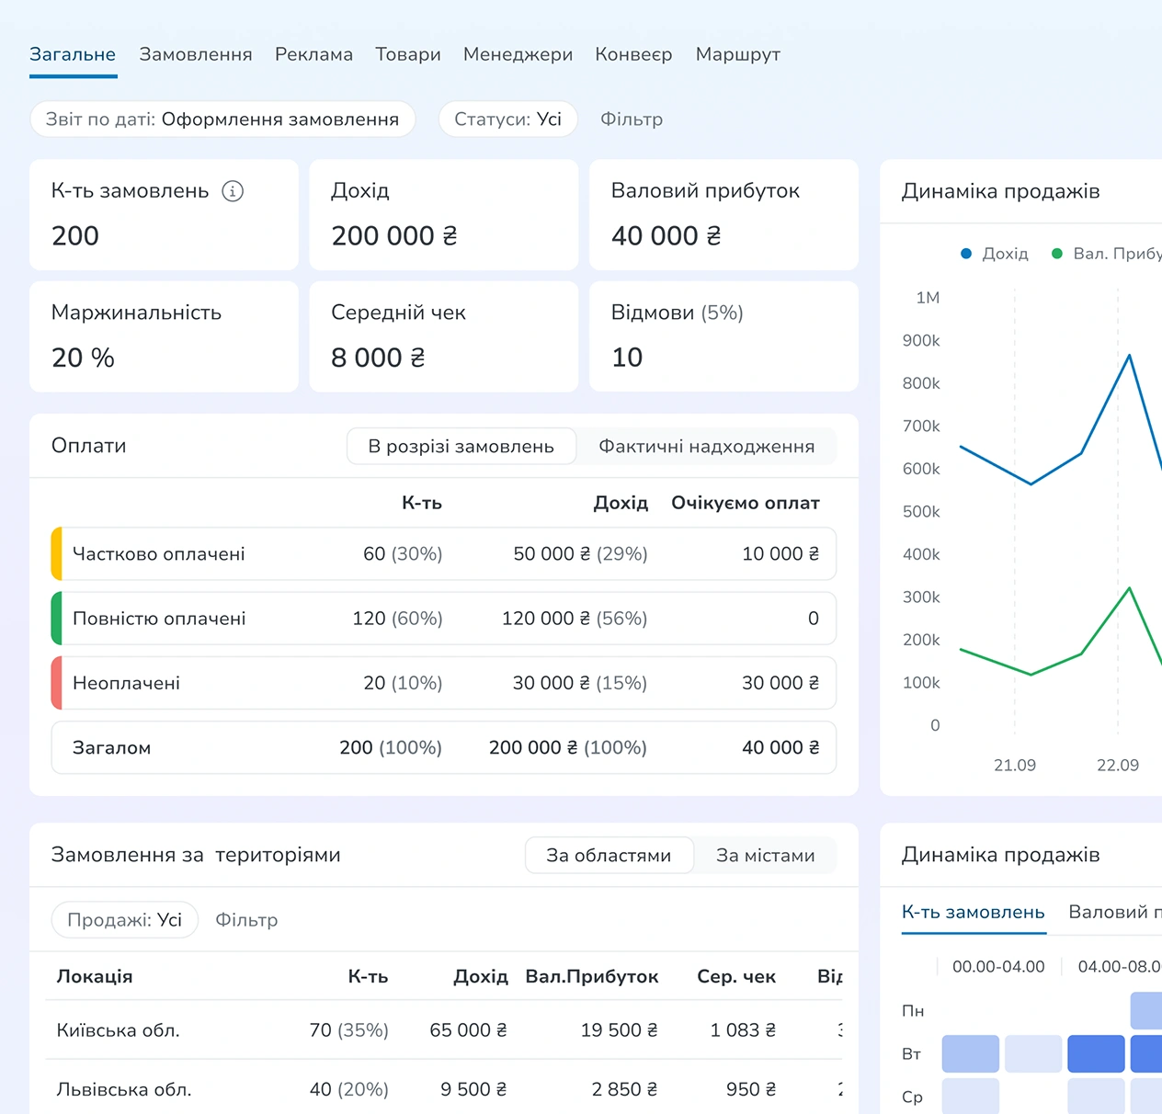Screen dimensions: 1162x1114
Task: Click the Середній чек card
Action: [444, 336]
